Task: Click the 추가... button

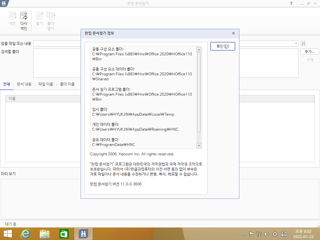Action: [x=310, y=52]
